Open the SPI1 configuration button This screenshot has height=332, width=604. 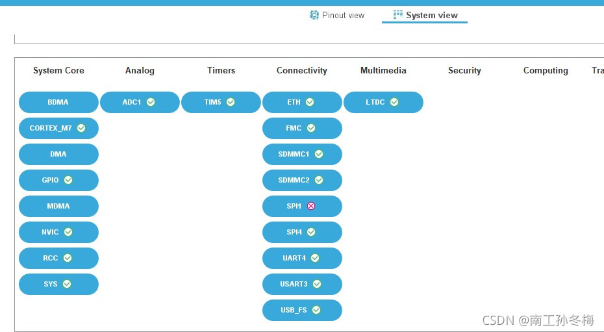[x=302, y=206]
